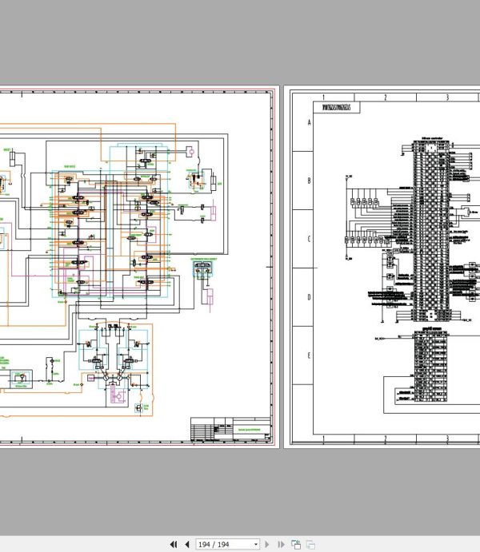This screenshot has height=552, width=480.
Task: Click row label C on the wiring page
Action: coord(309,239)
